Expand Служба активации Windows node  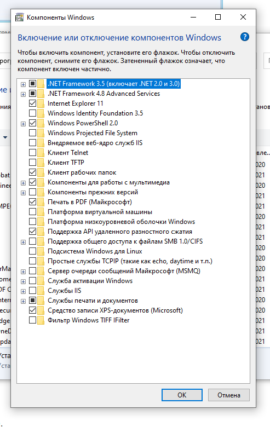pos(23,281)
